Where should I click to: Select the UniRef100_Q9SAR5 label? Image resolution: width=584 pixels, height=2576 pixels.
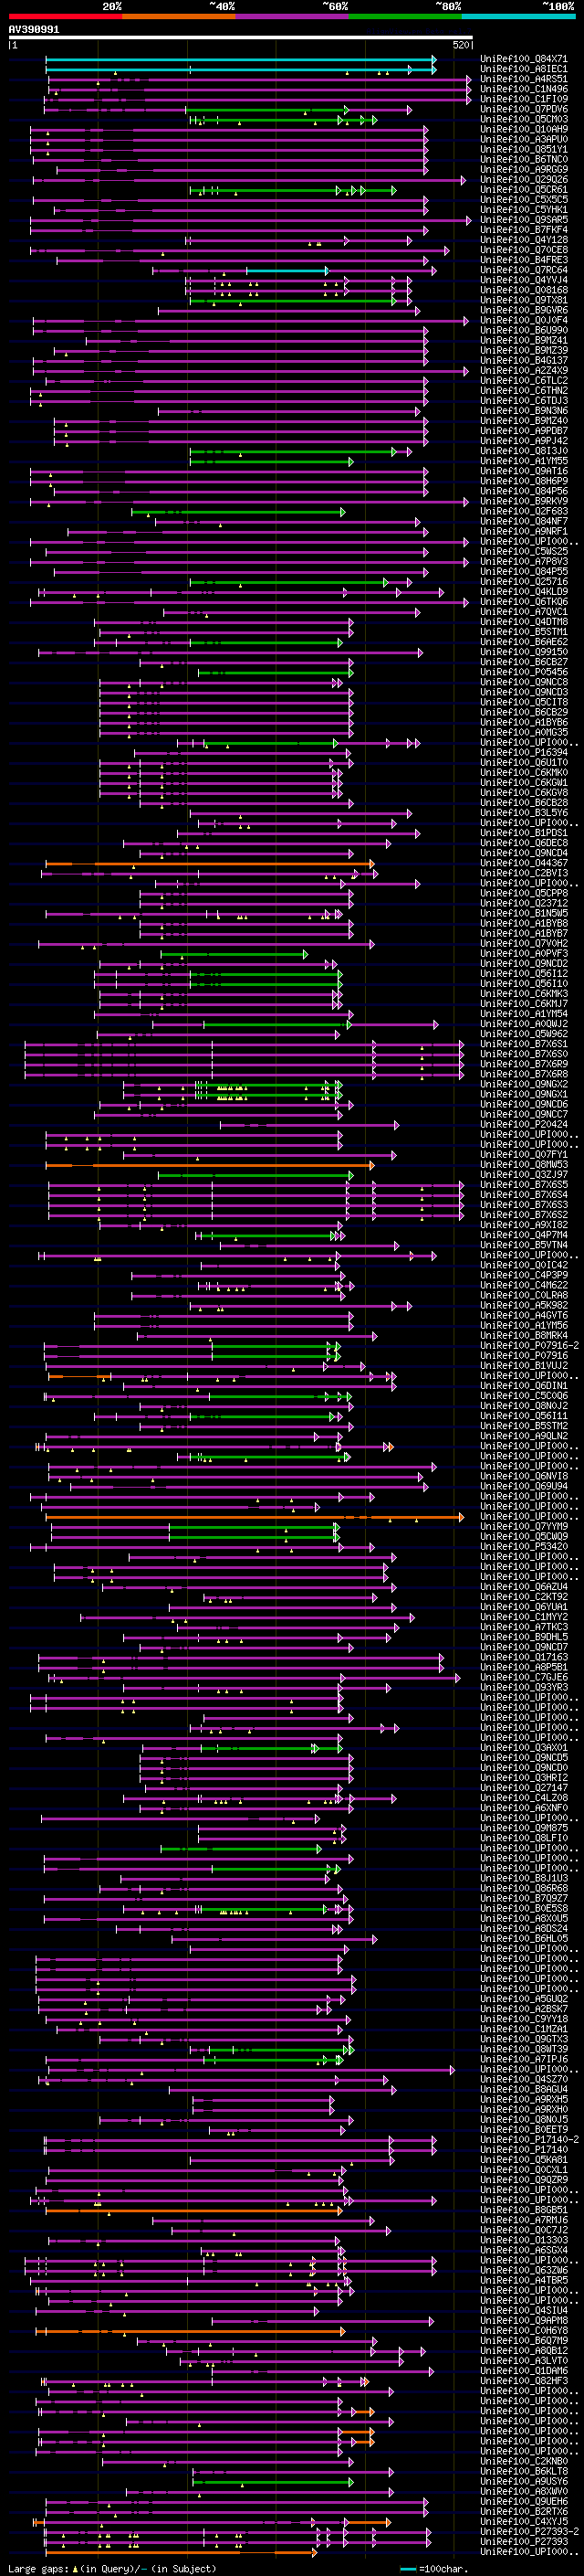point(523,220)
